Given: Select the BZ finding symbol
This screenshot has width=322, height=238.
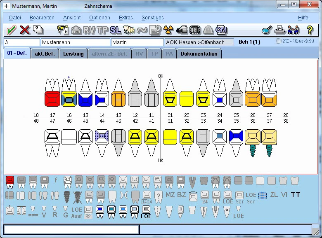Looking at the screenshot, I should click(182, 195).
